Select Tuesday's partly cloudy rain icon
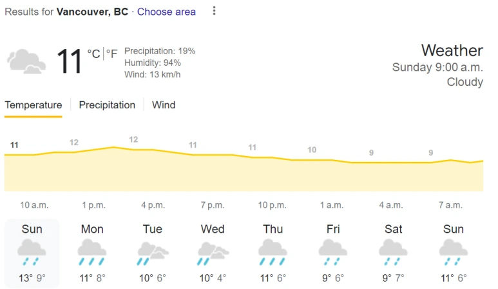 click(153, 253)
